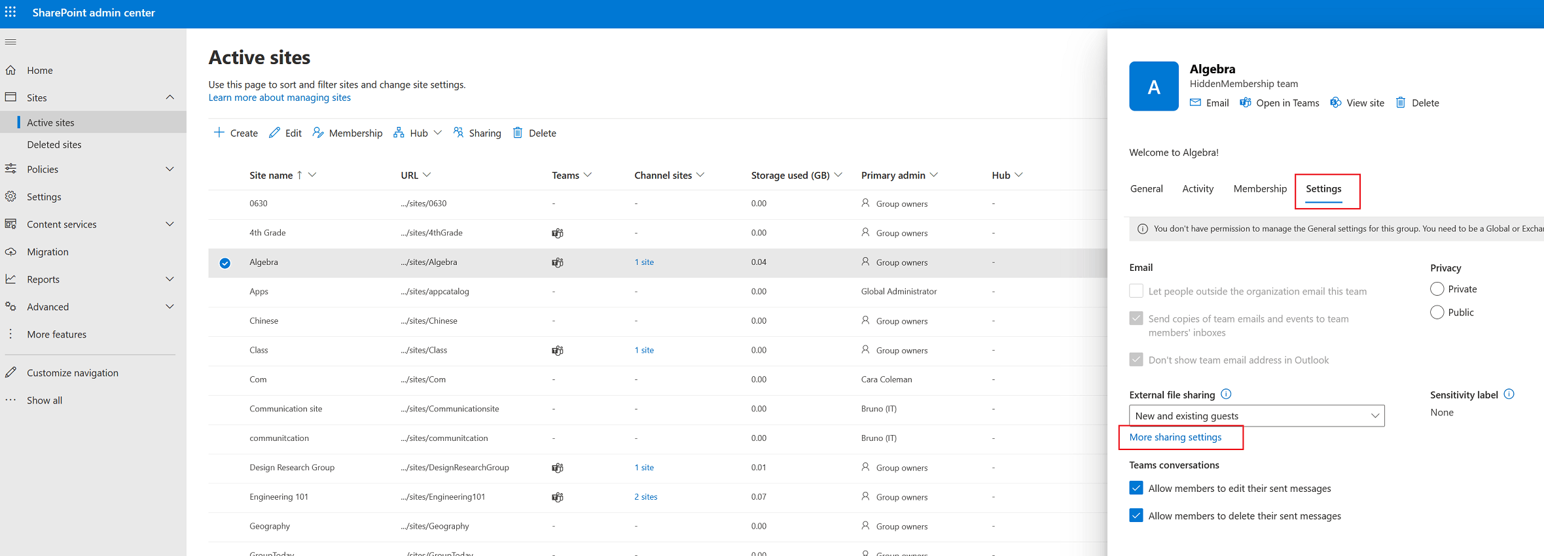The image size is (1544, 556).
Task: Open Learn more about managing sites link
Action: click(279, 97)
